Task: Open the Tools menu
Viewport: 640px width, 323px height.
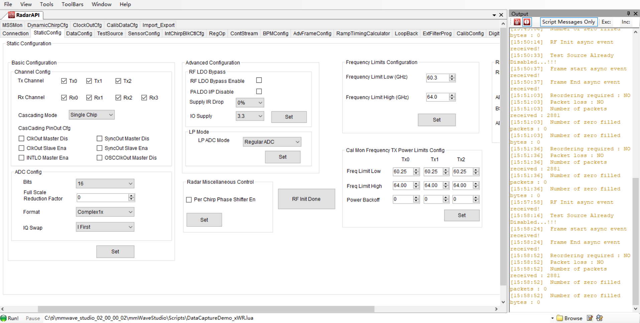Action: coord(46,4)
